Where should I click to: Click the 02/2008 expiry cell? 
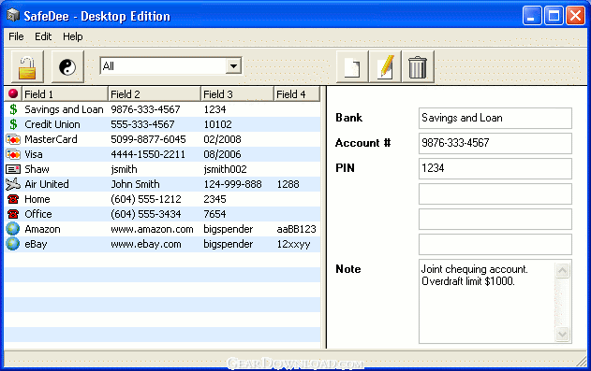[222, 139]
